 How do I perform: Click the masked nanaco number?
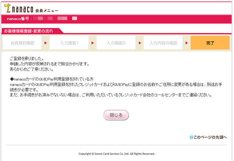tap(55, 18)
